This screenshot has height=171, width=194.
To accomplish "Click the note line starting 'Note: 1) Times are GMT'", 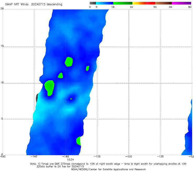I will click(x=108, y=164).
